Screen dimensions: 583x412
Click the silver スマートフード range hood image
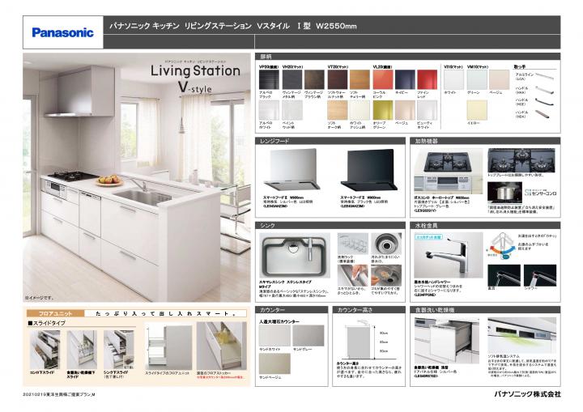point(291,169)
